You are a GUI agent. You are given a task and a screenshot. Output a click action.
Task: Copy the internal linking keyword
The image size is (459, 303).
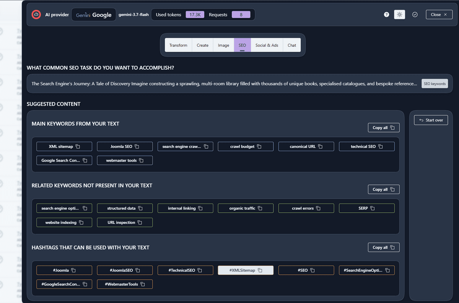185,208
